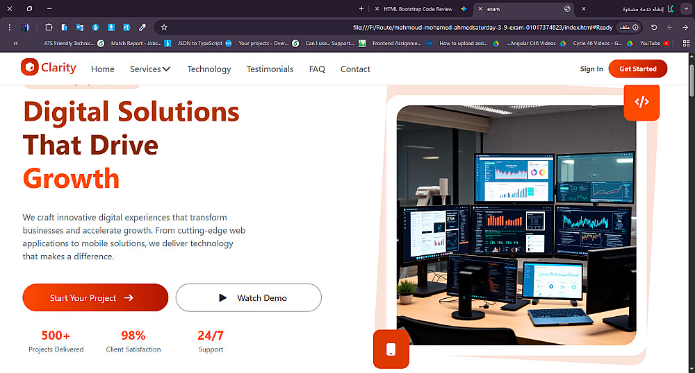The image size is (695, 373).
Task: Navigate to Contact section
Action: click(355, 69)
